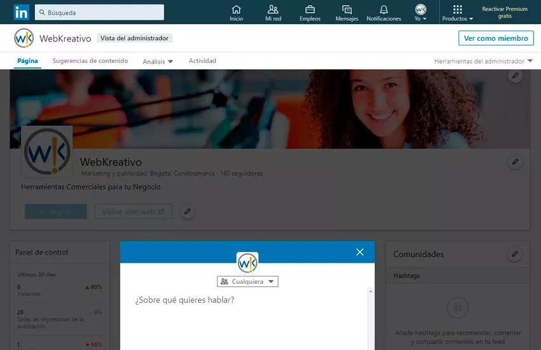Image resolution: width=541 pixels, height=350 pixels.
Task: Click in the Búsqueda search field
Action: click(x=99, y=13)
